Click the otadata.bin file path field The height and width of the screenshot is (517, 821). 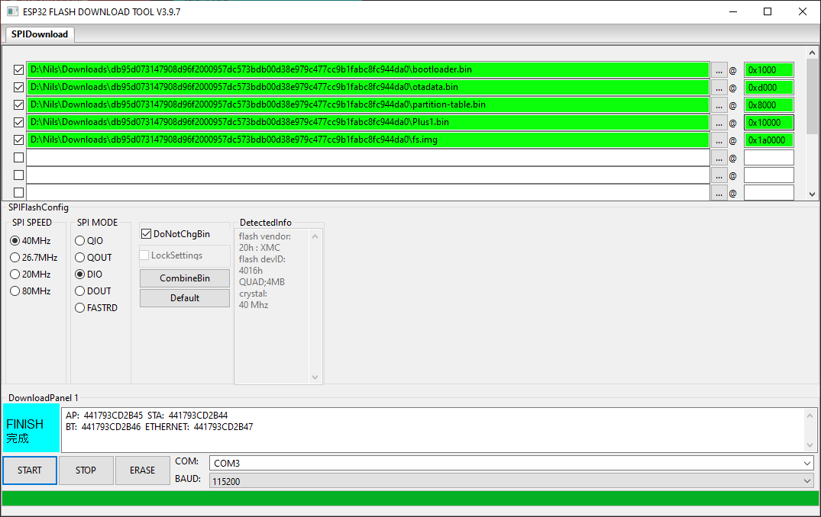pyautogui.click(x=368, y=87)
